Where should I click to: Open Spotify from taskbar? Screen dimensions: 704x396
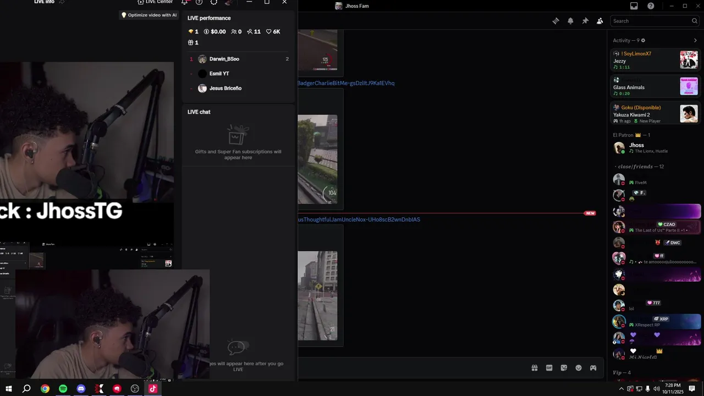point(63,389)
